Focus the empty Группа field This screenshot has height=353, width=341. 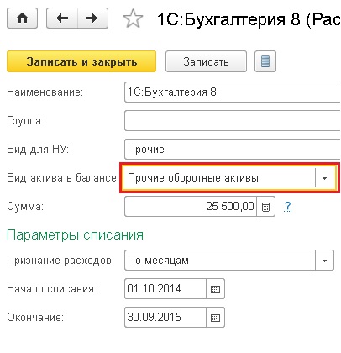pyautogui.click(x=233, y=121)
